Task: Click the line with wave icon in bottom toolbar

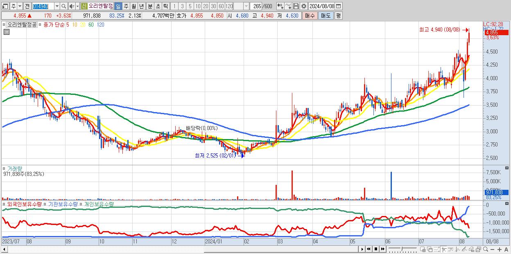Action: 451,249
